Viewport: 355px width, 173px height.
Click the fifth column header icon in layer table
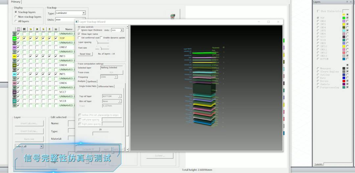[x=43, y=29]
